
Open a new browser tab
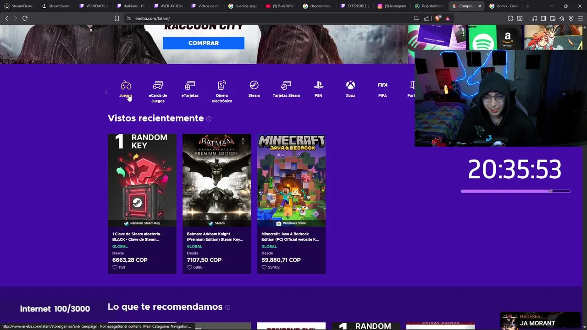point(528,6)
